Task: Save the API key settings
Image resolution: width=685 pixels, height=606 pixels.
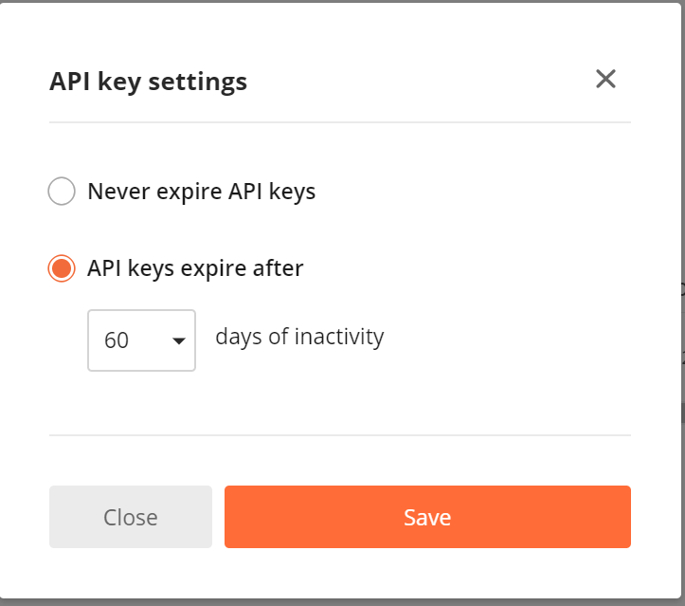Action: (x=427, y=516)
